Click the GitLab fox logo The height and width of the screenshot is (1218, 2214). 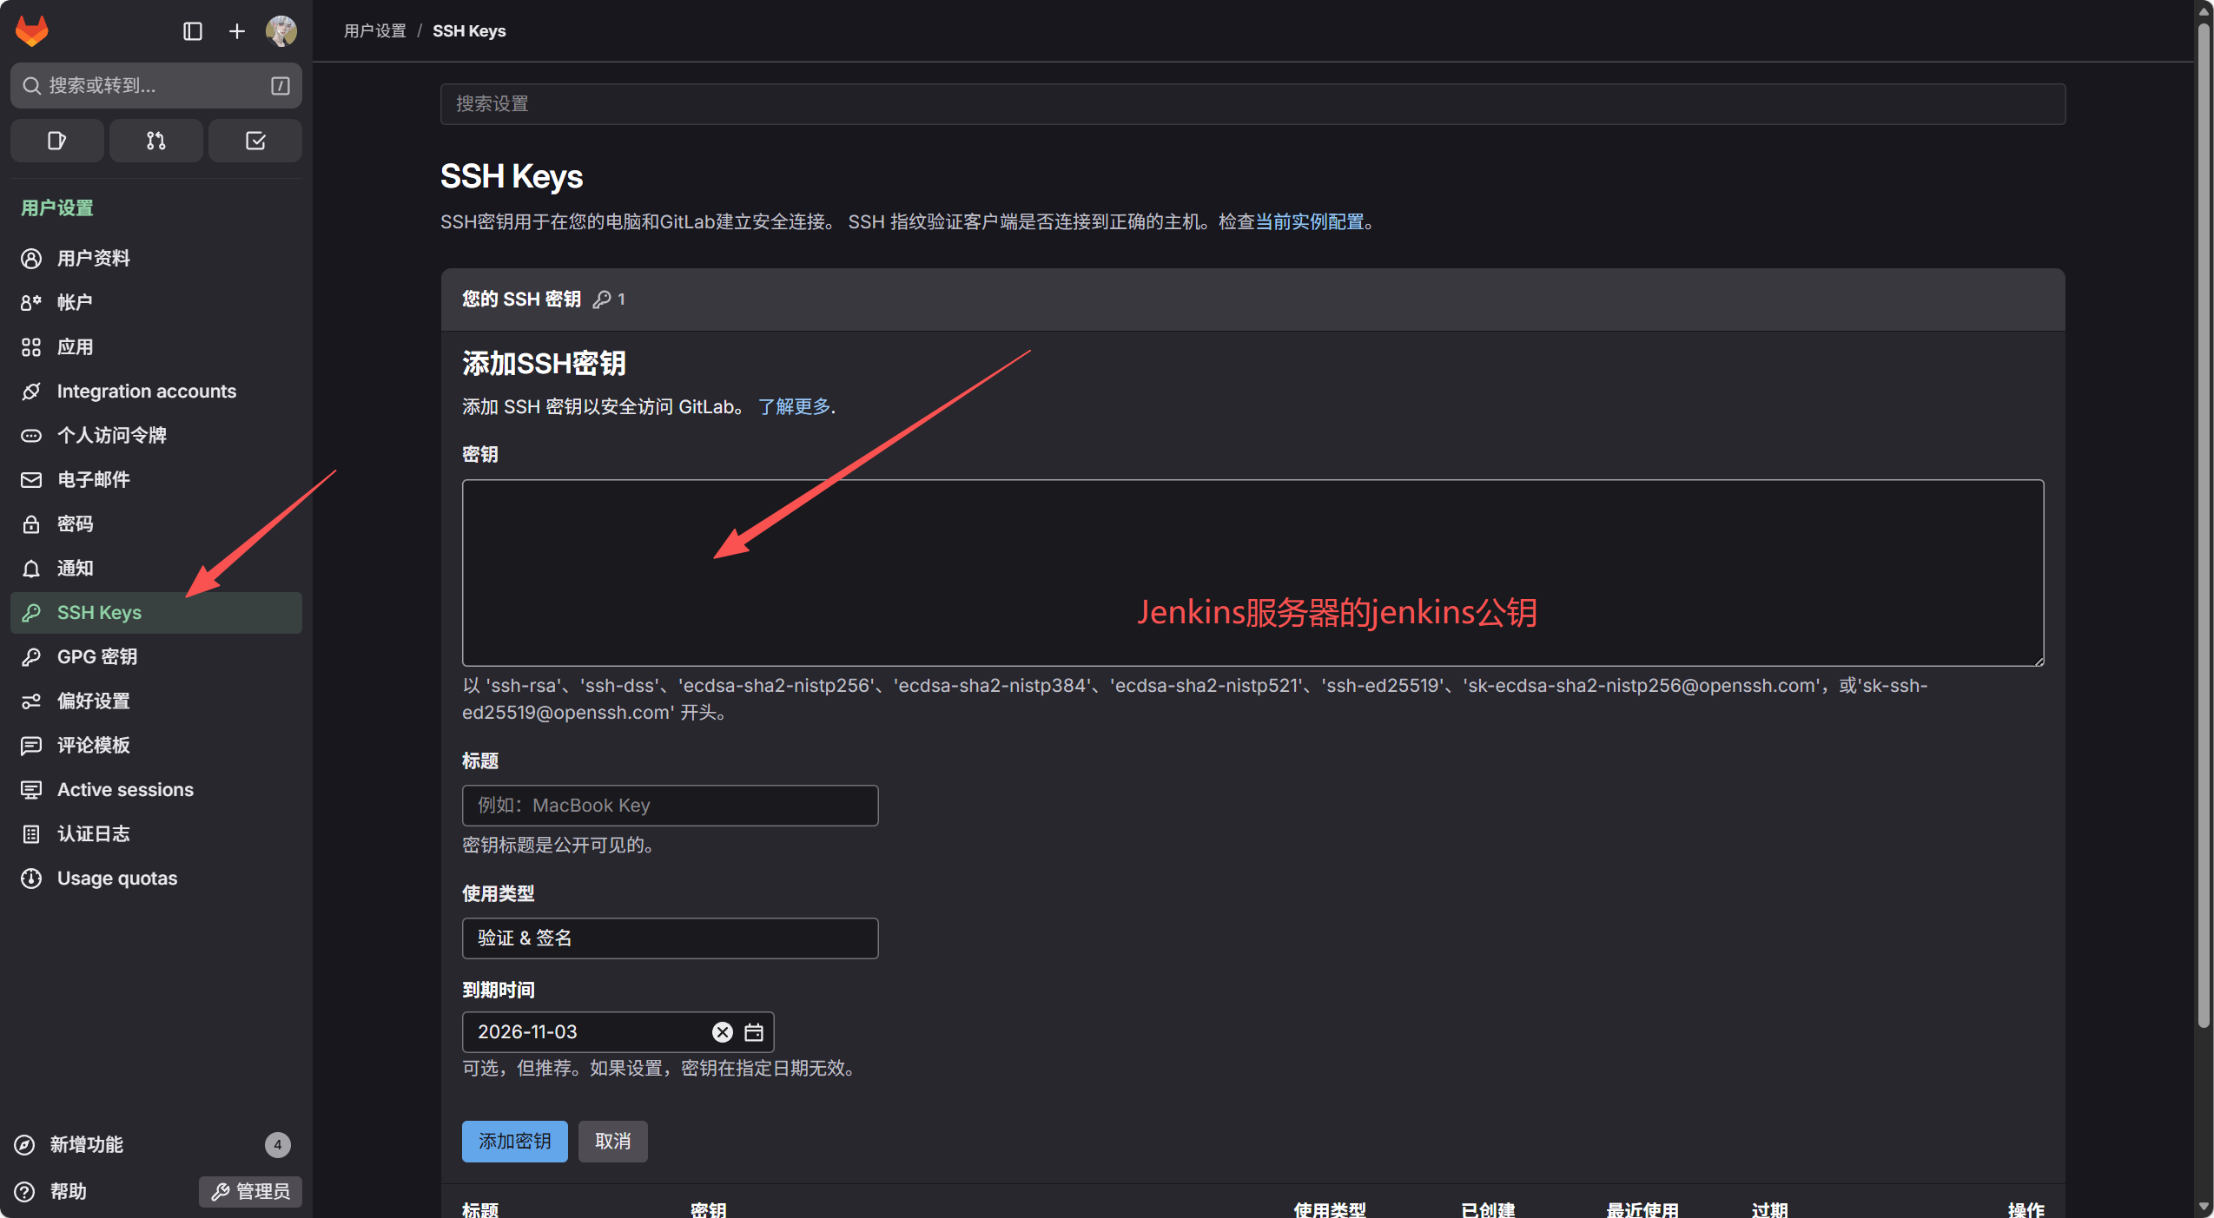click(32, 31)
